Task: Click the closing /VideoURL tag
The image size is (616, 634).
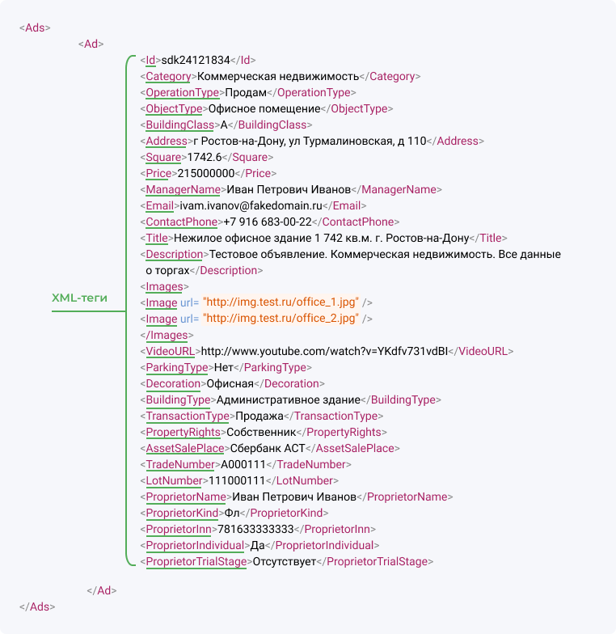Action: (480, 351)
